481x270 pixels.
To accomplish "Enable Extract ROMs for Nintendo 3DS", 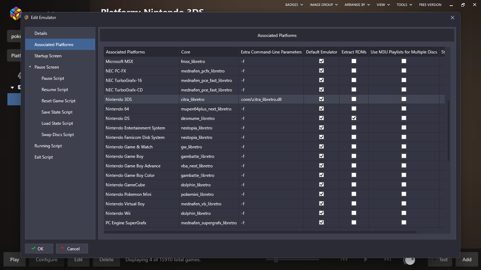I will 354,99.
